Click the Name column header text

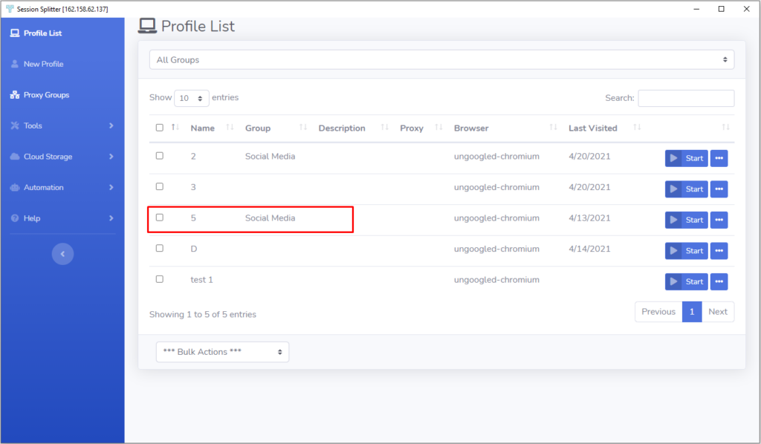click(202, 128)
